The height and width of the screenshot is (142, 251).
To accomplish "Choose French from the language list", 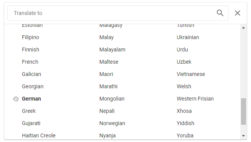I will coord(30,62).
